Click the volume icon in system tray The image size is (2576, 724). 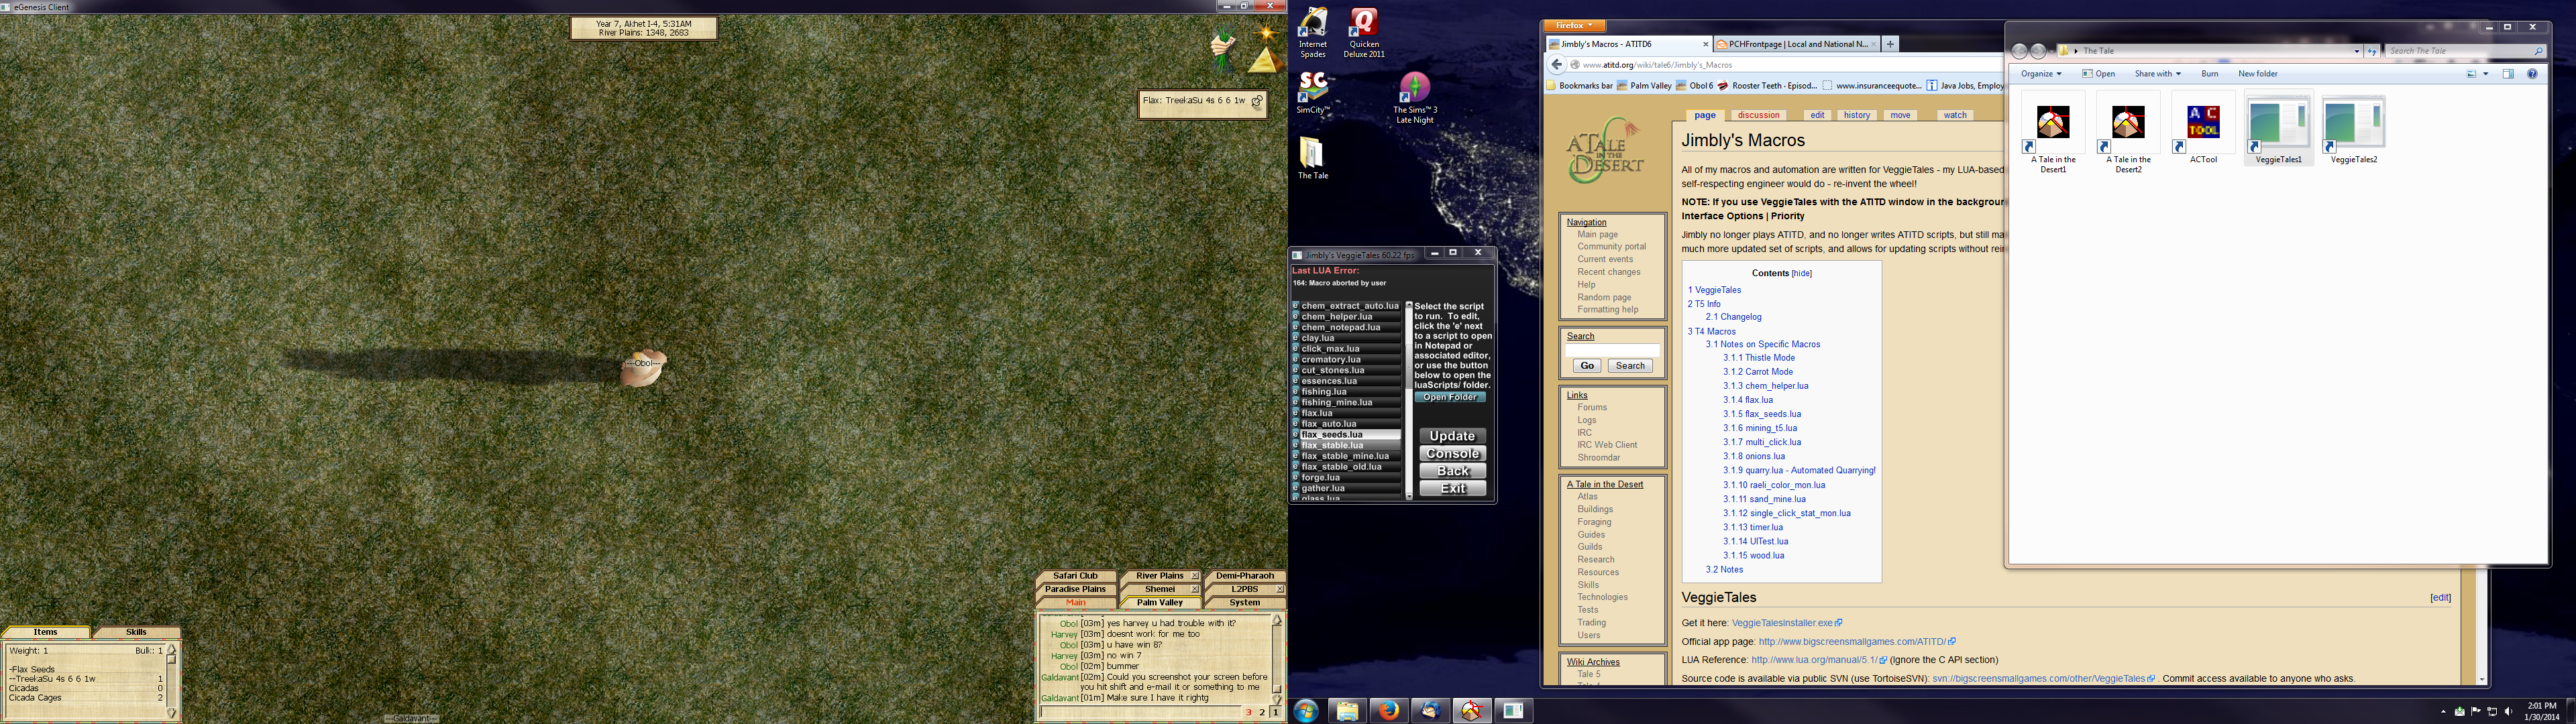click(x=2509, y=712)
